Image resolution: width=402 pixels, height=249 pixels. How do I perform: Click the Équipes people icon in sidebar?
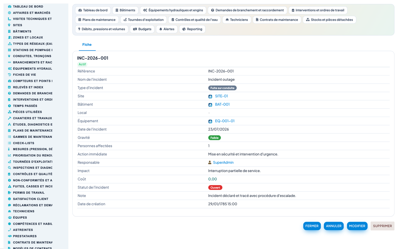pyautogui.click(x=10, y=218)
